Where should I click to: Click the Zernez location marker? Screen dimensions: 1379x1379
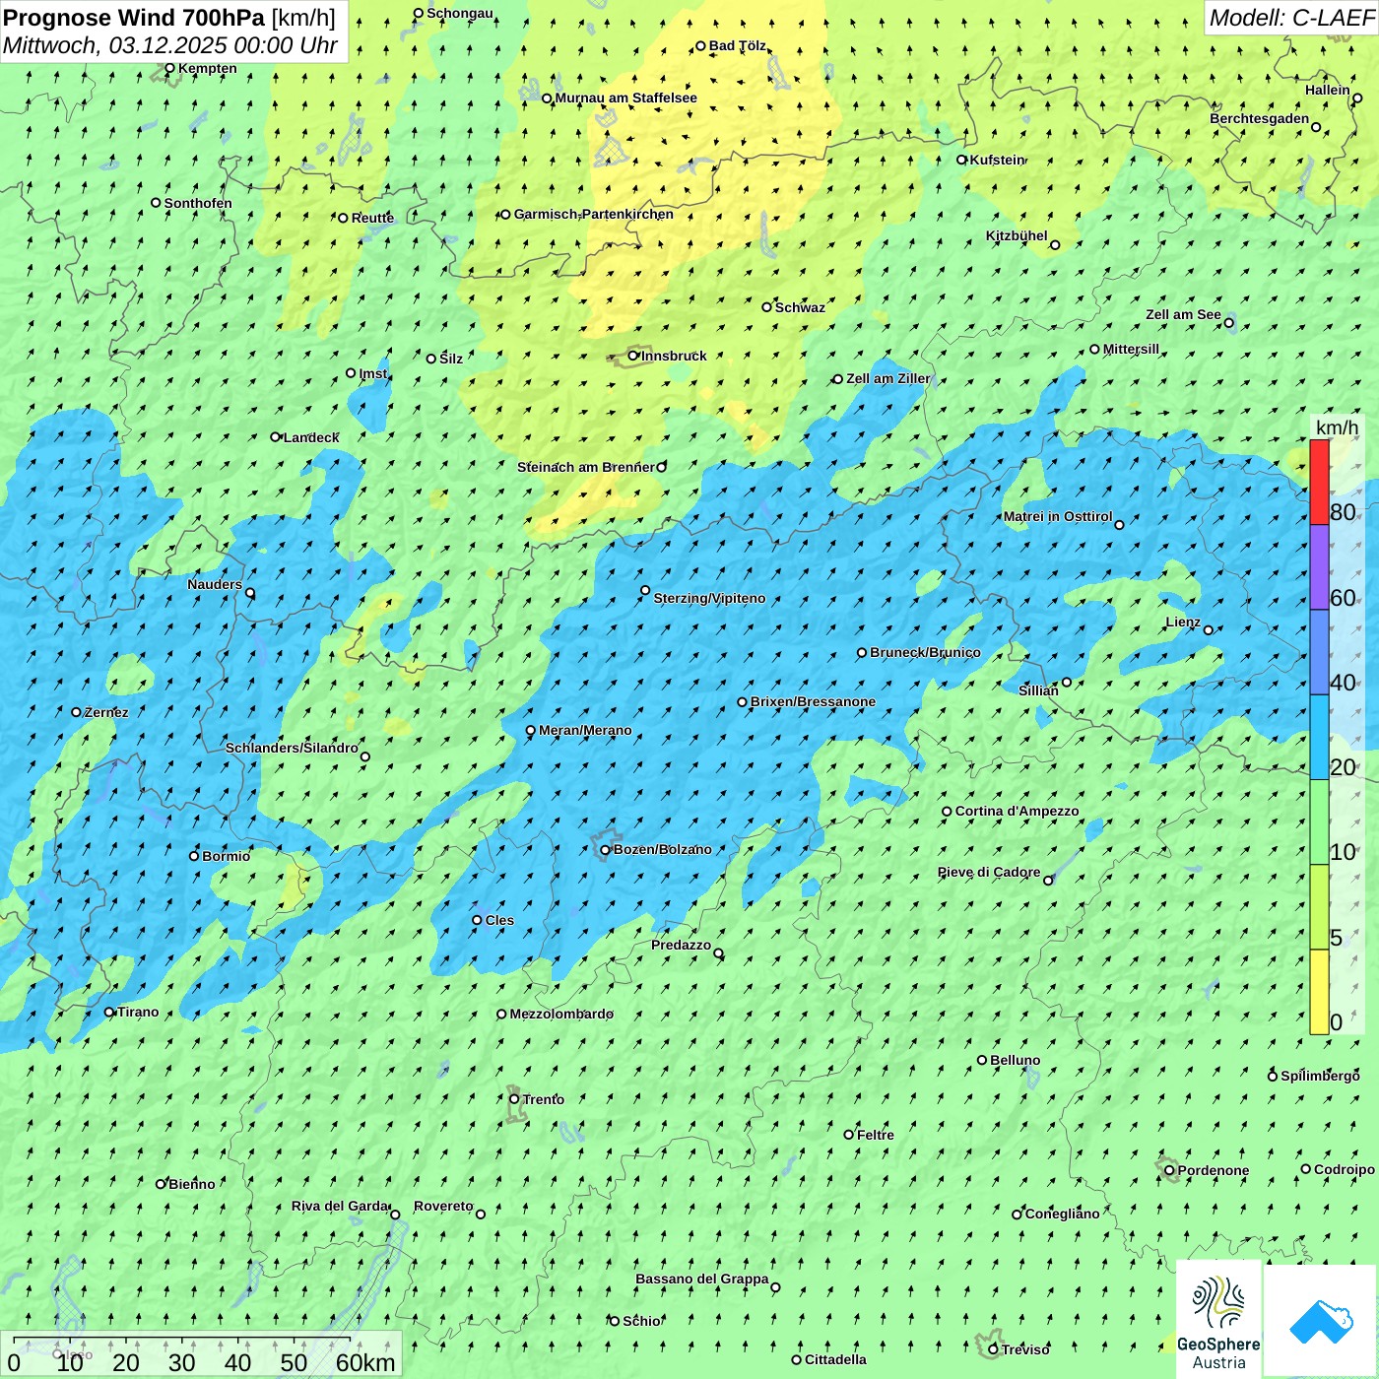(76, 712)
